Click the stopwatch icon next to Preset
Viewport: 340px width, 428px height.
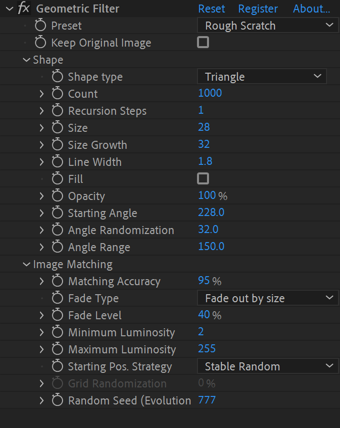point(40,26)
